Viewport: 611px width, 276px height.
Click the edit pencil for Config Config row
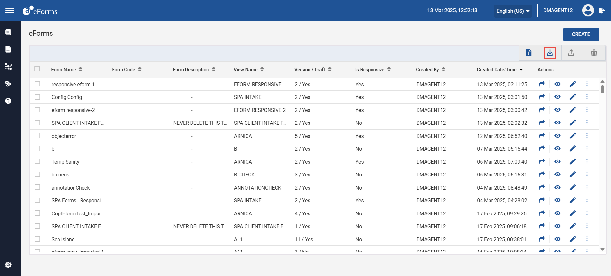click(x=573, y=97)
